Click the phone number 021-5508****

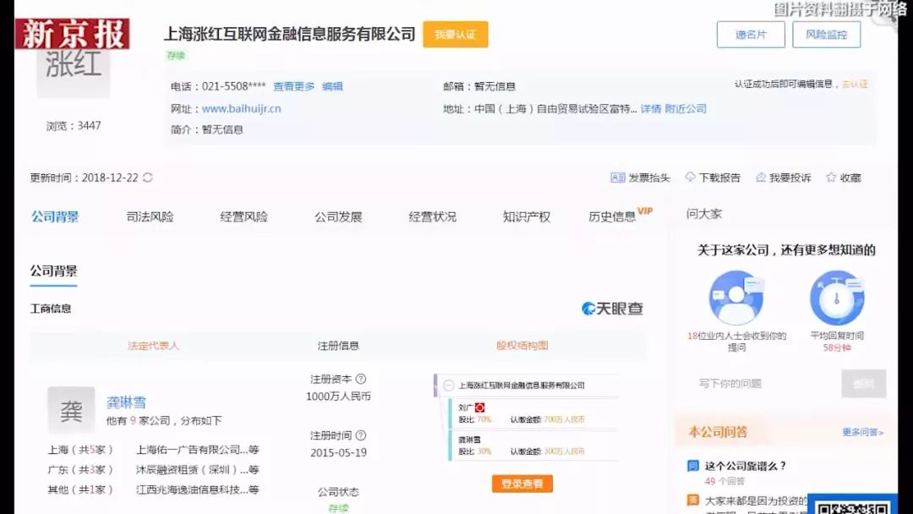(233, 87)
